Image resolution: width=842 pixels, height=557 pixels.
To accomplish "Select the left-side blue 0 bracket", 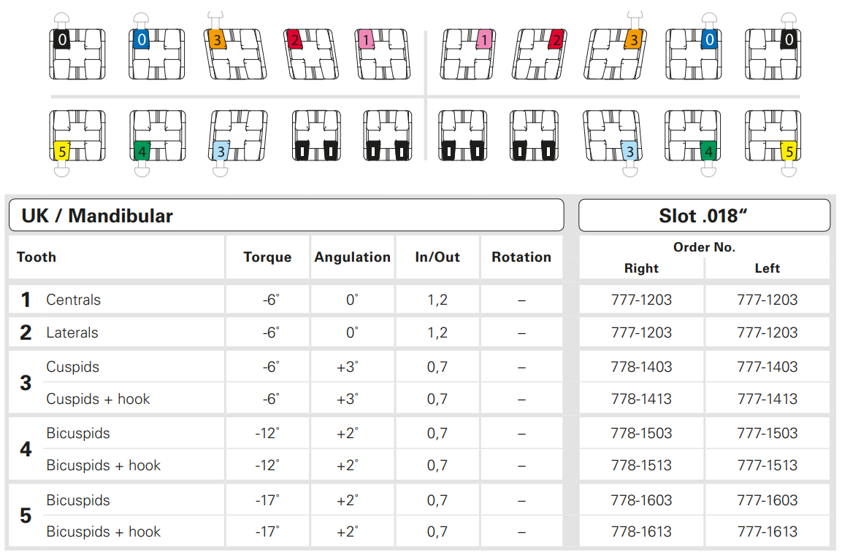I will [156, 54].
